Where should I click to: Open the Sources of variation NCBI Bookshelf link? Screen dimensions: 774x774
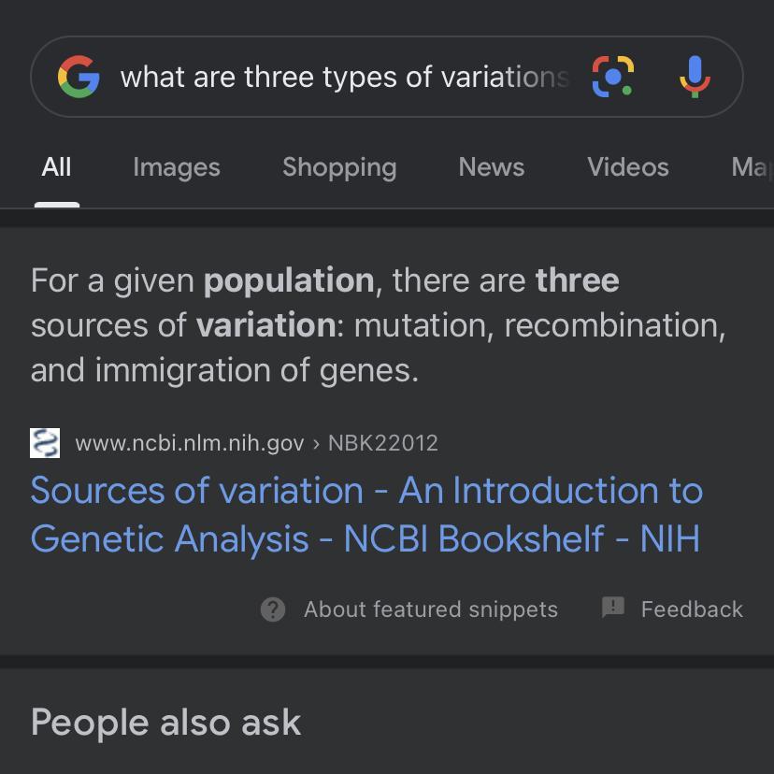(x=365, y=514)
